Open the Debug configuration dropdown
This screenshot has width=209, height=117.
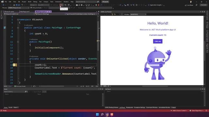pyautogui.click(x=33, y=5)
